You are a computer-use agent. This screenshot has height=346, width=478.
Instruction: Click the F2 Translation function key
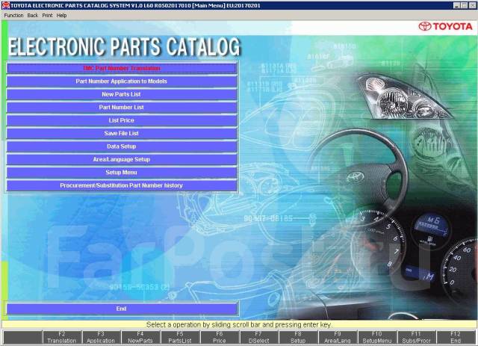[x=61, y=338]
